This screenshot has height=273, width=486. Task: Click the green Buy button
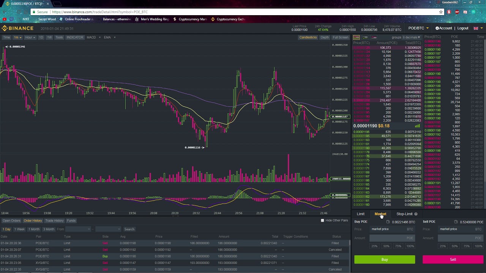[x=385, y=260]
